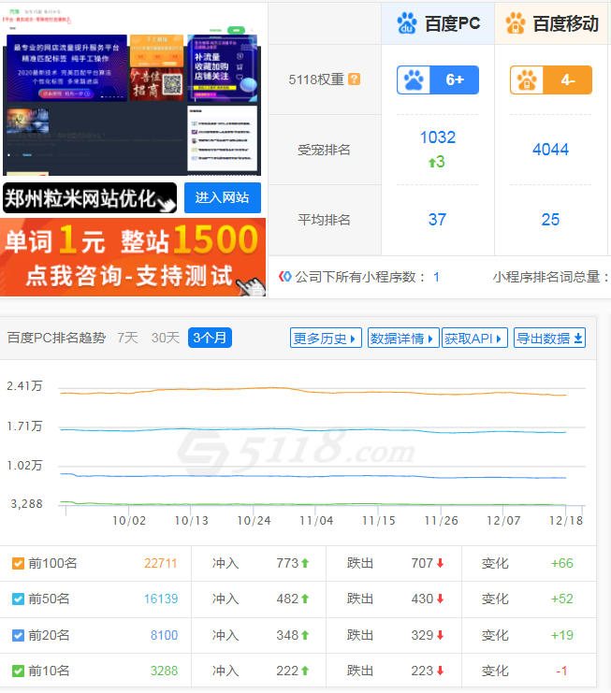Switch trend range to 7天
This screenshot has width=611, height=693.
pyautogui.click(x=128, y=339)
